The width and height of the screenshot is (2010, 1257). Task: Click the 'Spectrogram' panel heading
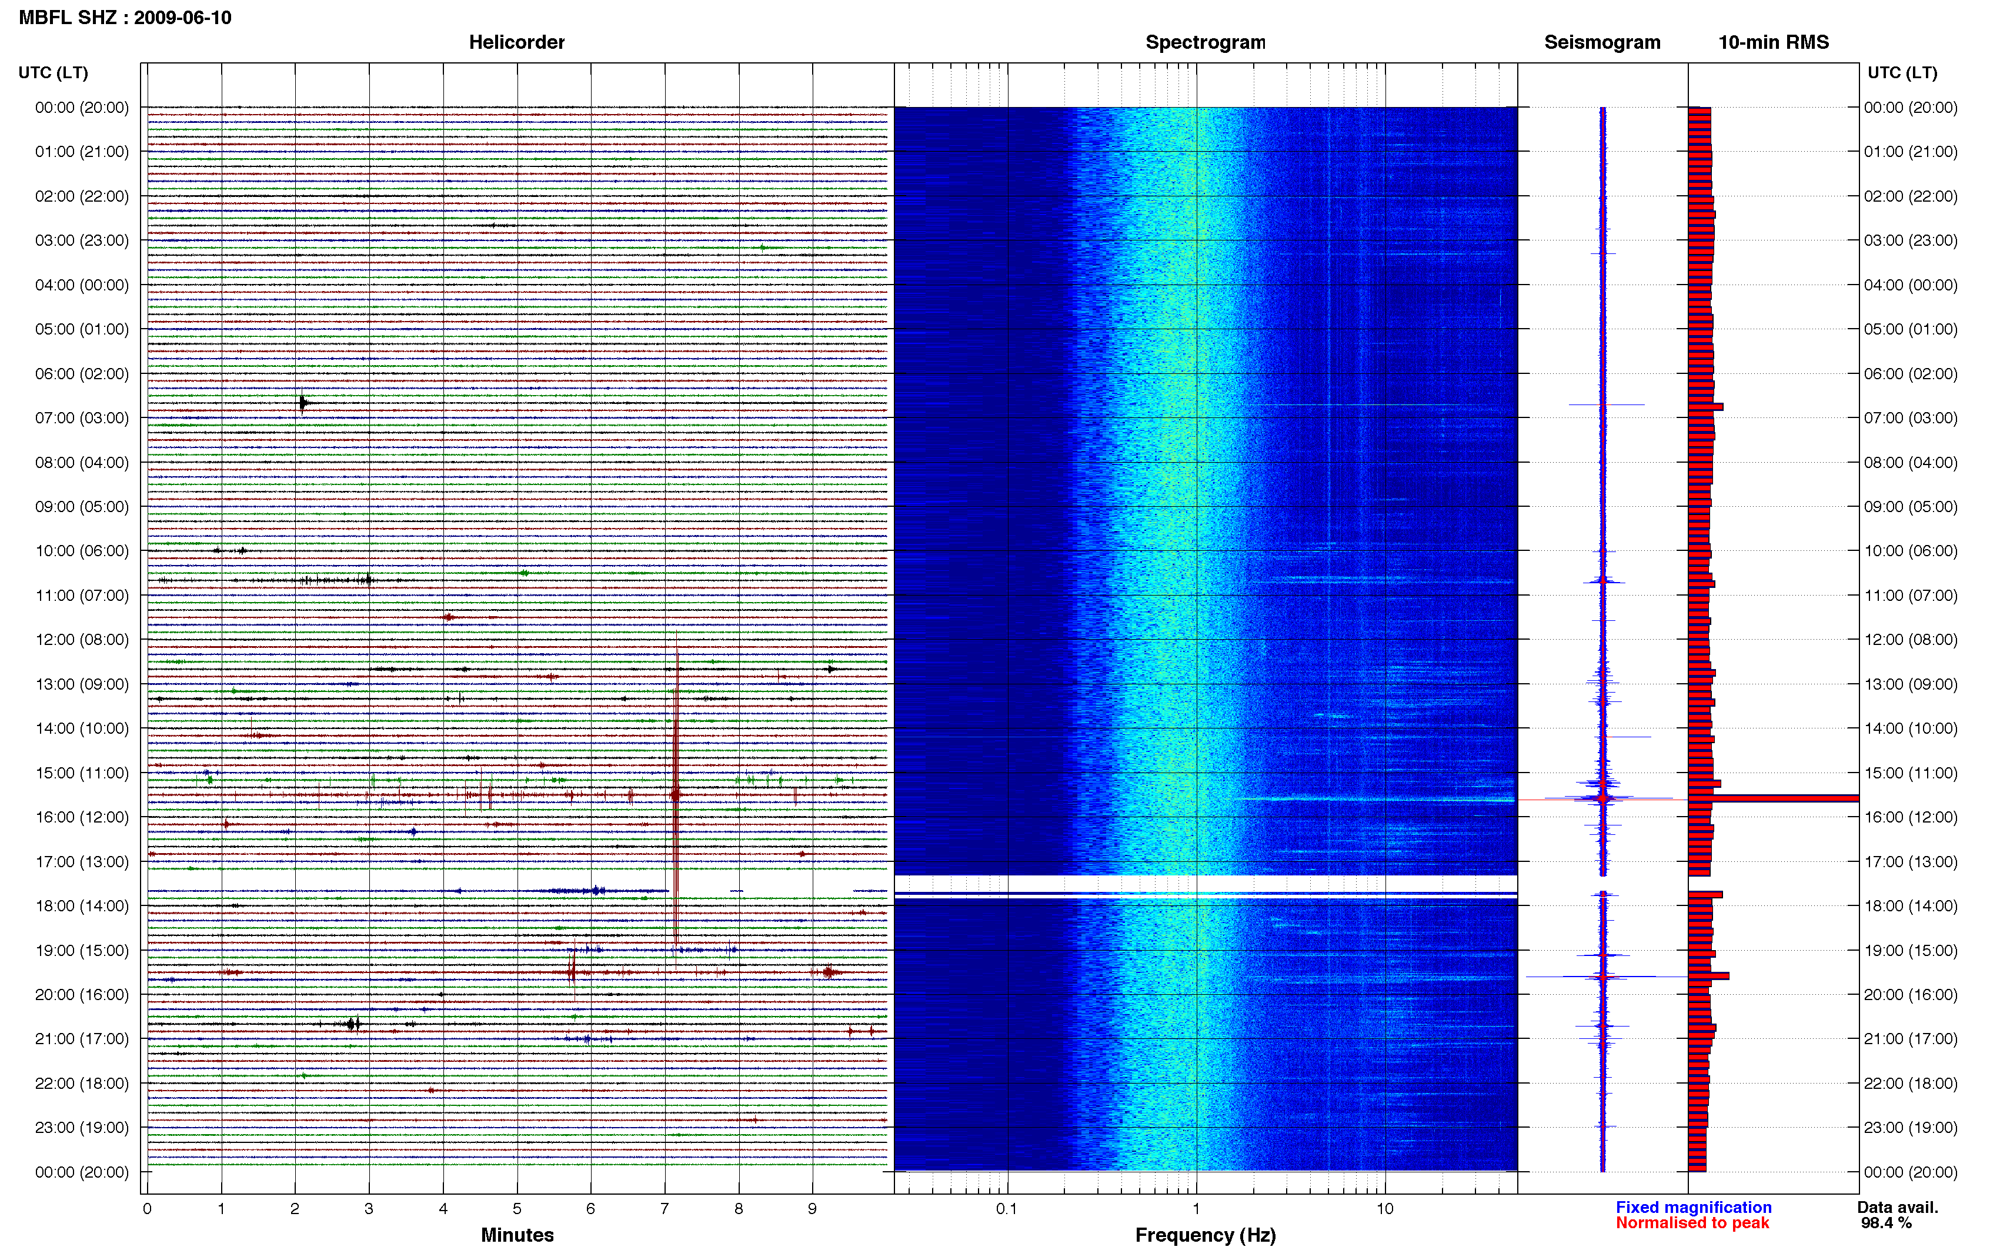1206,42
